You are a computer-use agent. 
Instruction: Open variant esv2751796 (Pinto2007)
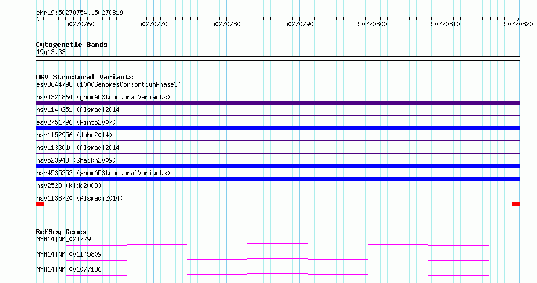point(76,122)
